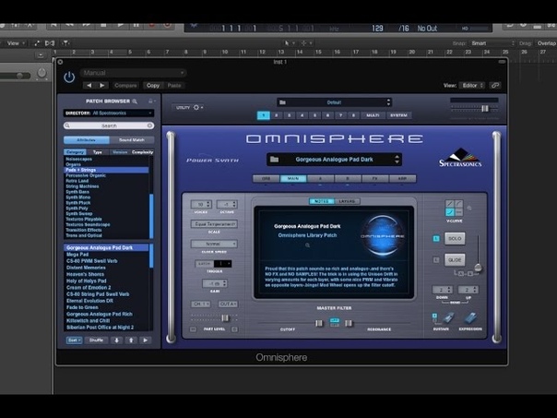Toggle the Glide button

[455, 260]
